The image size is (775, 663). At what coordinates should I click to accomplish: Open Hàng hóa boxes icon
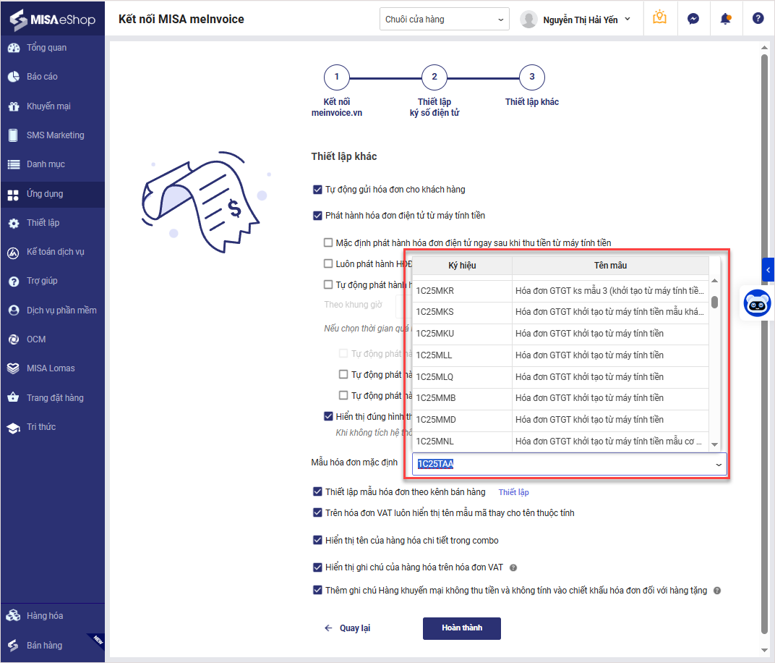coord(14,615)
